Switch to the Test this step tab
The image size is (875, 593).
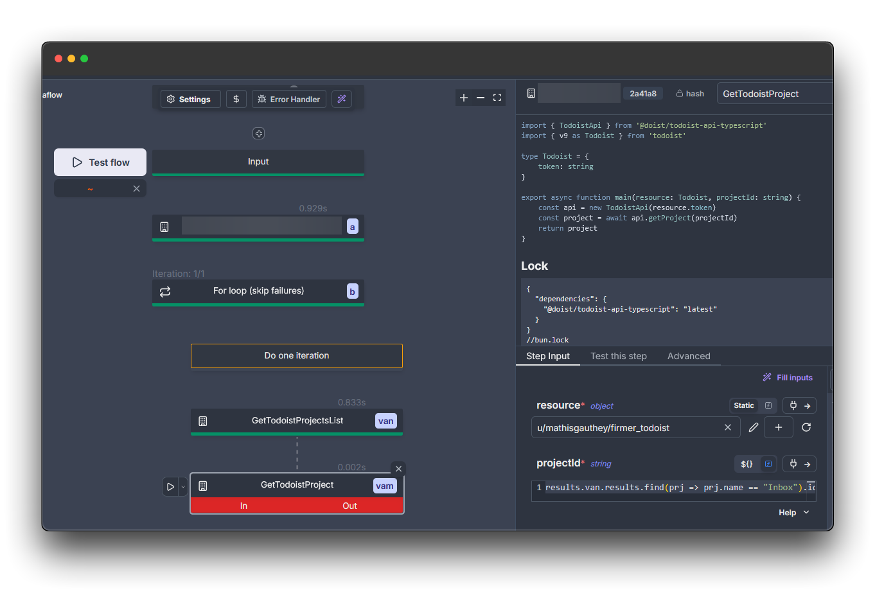[619, 356]
